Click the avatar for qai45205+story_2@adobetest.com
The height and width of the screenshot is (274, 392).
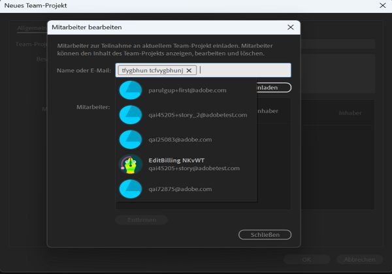click(131, 115)
